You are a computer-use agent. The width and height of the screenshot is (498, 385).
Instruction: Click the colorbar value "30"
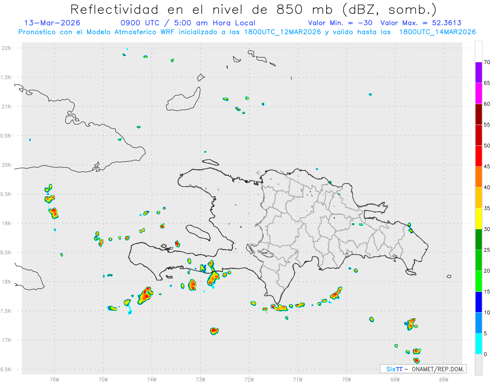click(487, 229)
